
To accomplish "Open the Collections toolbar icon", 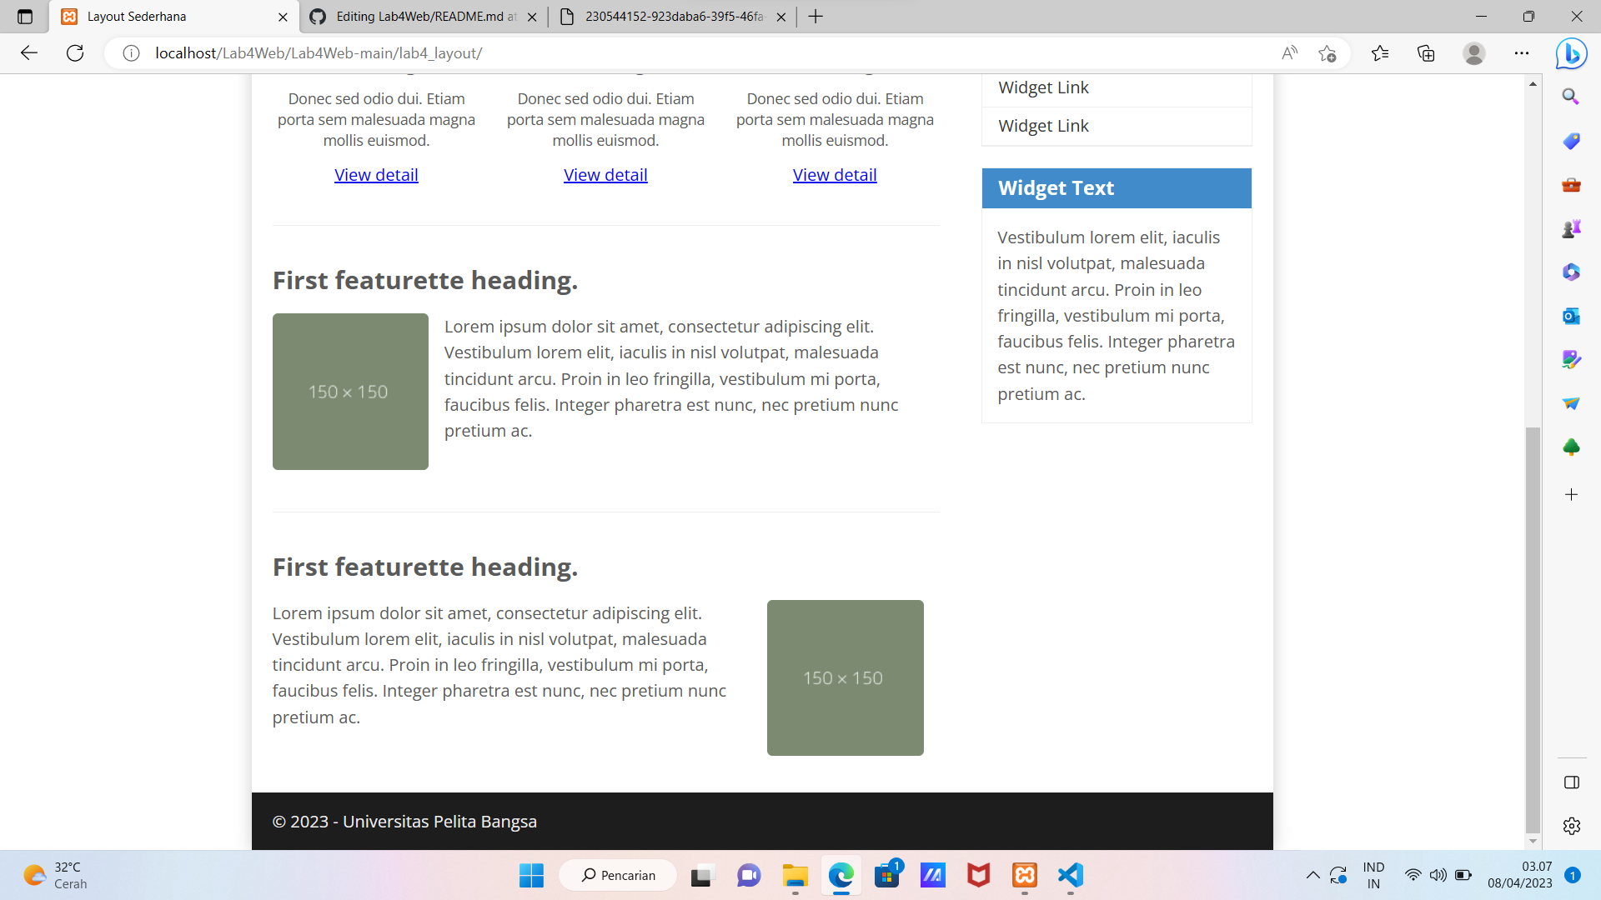I will [x=1426, y=53].
